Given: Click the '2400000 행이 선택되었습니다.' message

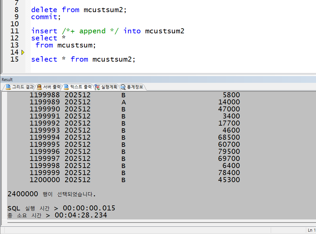Looking at the screenshot, I should point(51,194).
